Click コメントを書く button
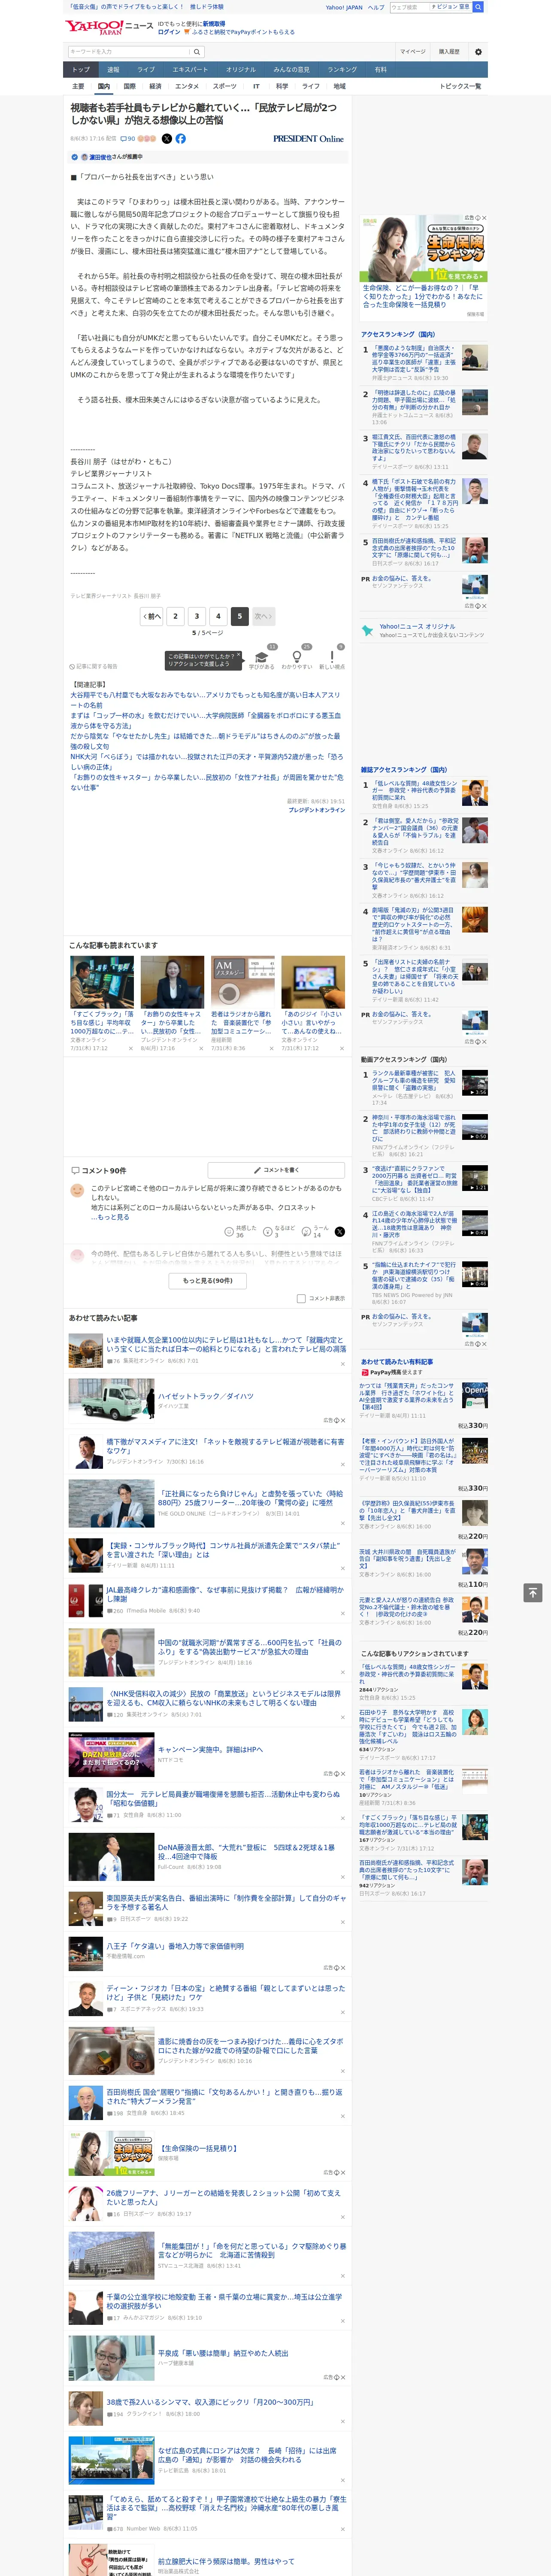This screenshot has height=2576, width=551. pyautogui.click(x=276, y=1170)
